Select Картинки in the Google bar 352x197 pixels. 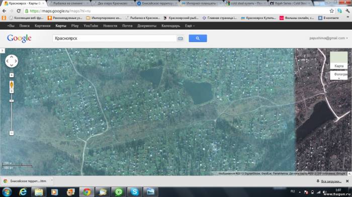tap(42, 26)
